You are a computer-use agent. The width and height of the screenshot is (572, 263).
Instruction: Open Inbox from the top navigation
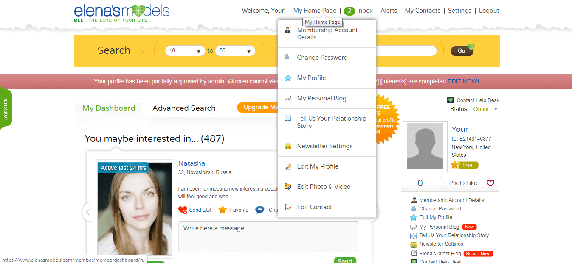pyautogui.click(x=365, y=11)
